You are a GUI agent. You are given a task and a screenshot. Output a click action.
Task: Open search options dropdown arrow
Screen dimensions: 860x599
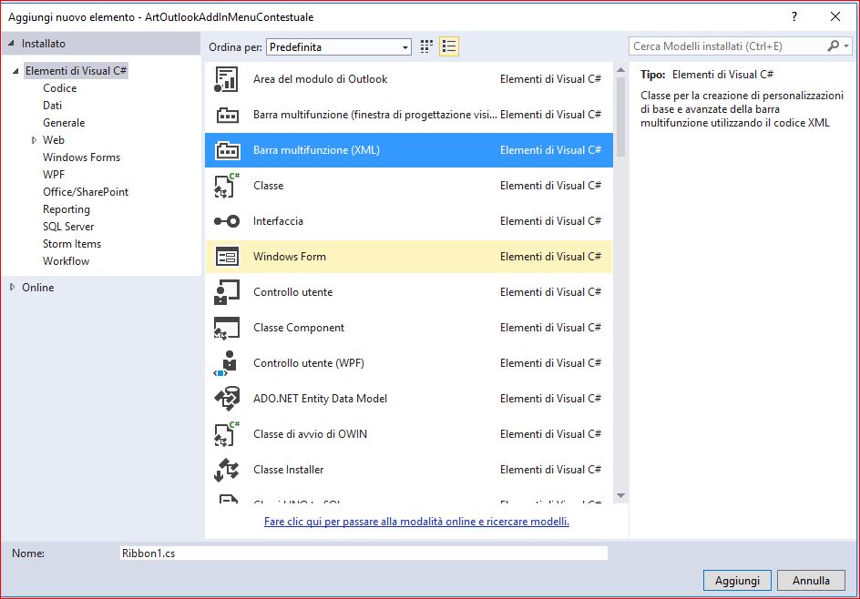[x=846, y=46]
